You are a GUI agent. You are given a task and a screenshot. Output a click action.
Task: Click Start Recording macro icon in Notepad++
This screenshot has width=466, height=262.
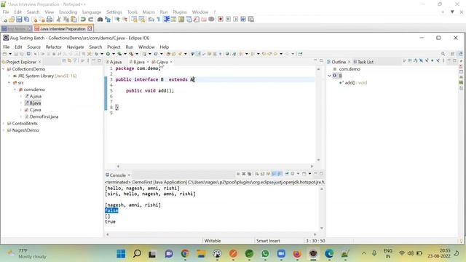coord(221,20)
